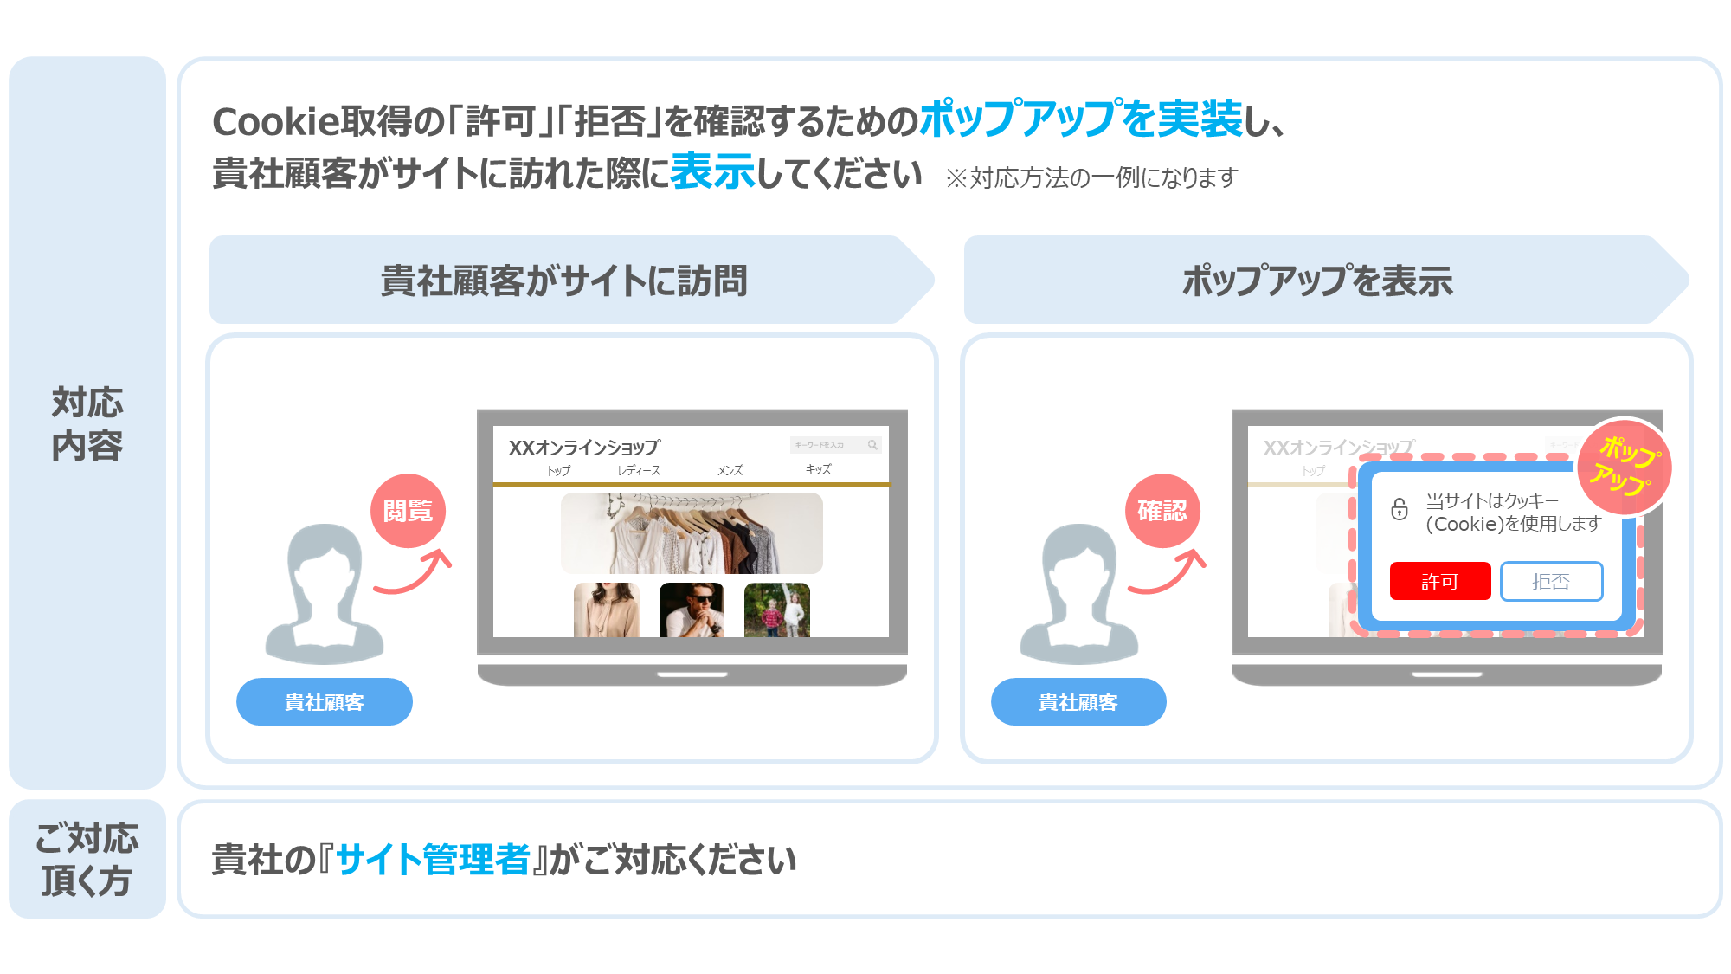This screenshot has width=1731, height=974.
Task: Click the man with sunglasses thumbnail
Action: [x=692, y=610]
